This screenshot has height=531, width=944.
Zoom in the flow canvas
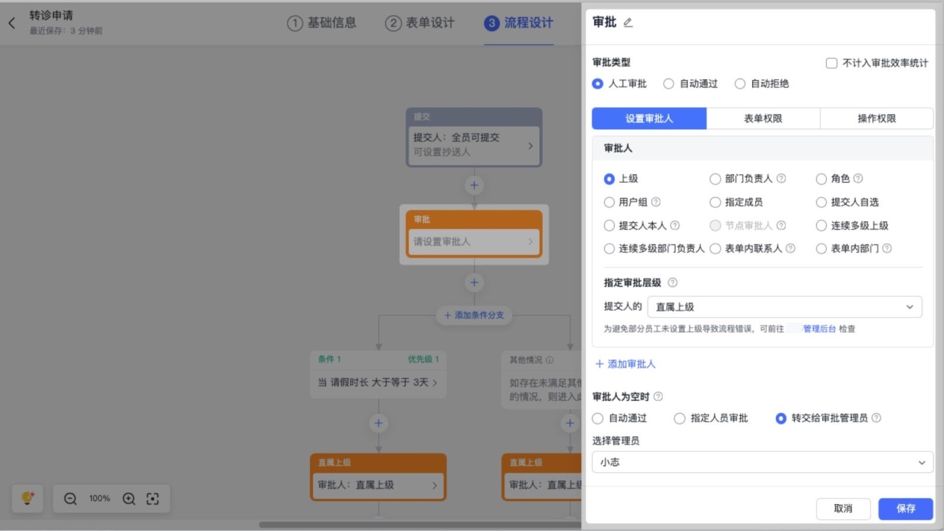pos(129,499)
